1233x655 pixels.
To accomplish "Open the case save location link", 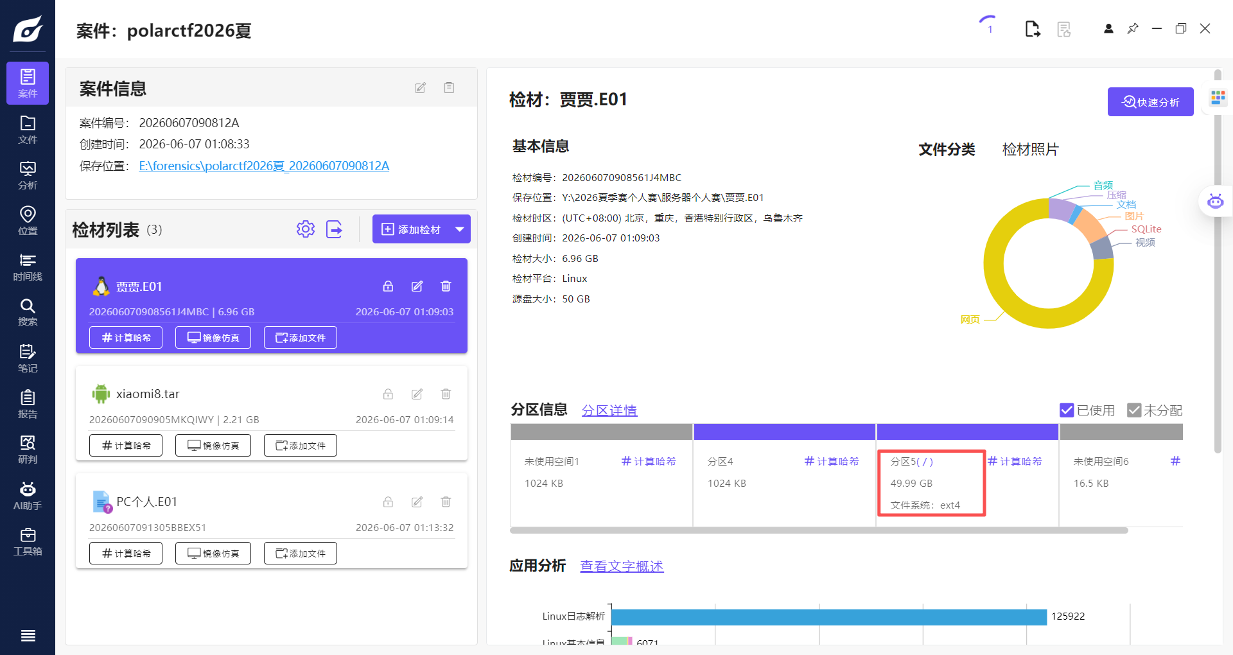I will pos(264,166).
